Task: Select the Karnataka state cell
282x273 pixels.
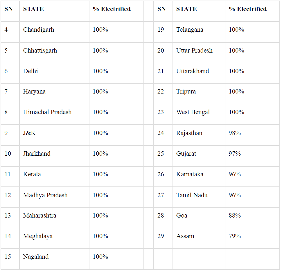Action: (190, 174)
